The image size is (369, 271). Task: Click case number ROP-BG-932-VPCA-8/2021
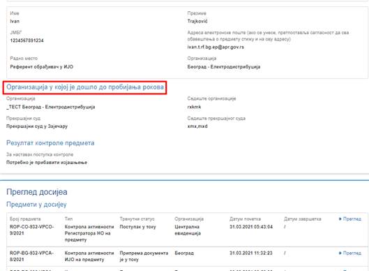[32, 256]
